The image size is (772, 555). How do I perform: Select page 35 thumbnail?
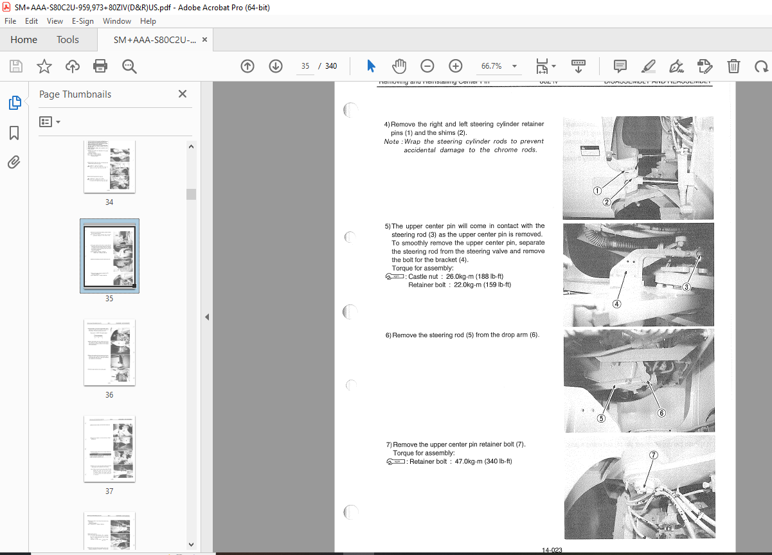tap(109, 256)
